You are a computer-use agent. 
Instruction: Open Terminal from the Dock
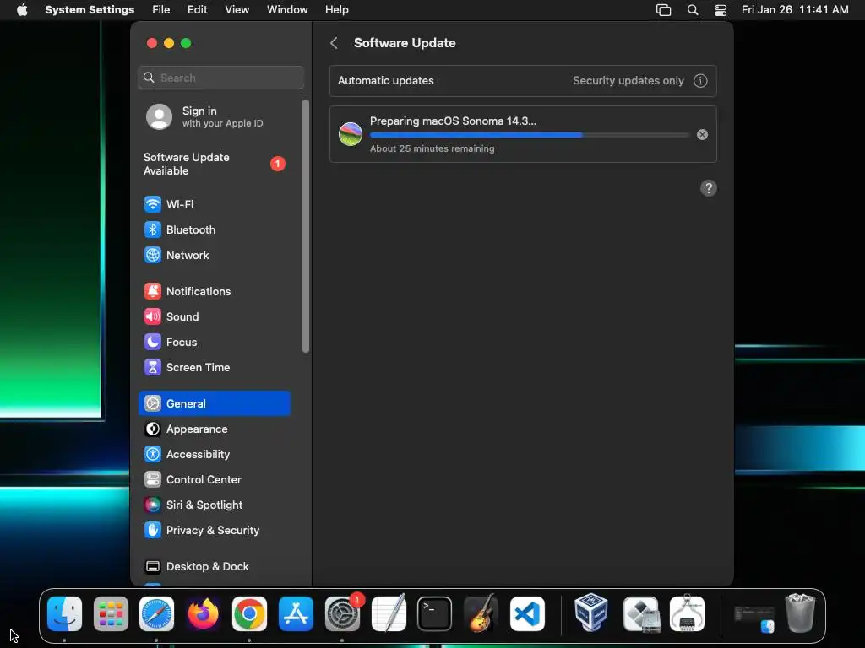[x=435, y=614]
